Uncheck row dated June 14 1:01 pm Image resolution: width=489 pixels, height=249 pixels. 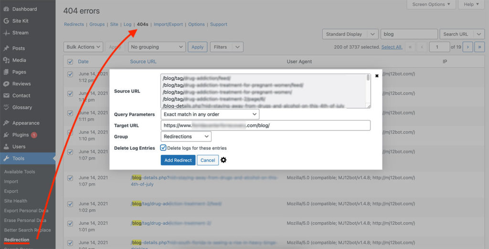pos(70,223)
